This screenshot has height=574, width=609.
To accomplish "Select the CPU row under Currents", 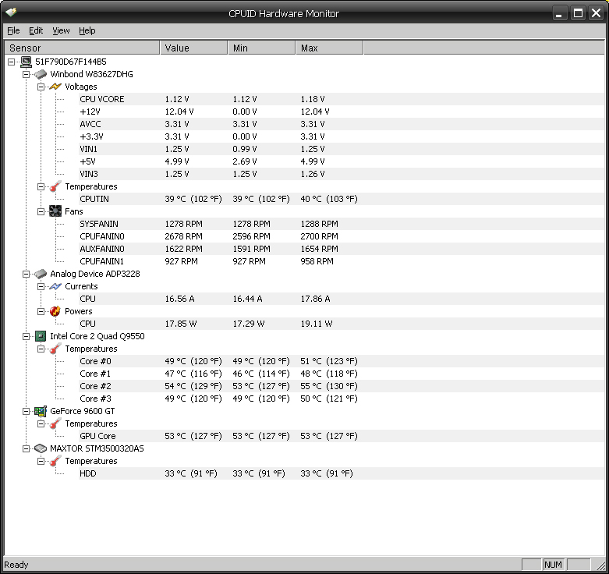I will point(342,299).
